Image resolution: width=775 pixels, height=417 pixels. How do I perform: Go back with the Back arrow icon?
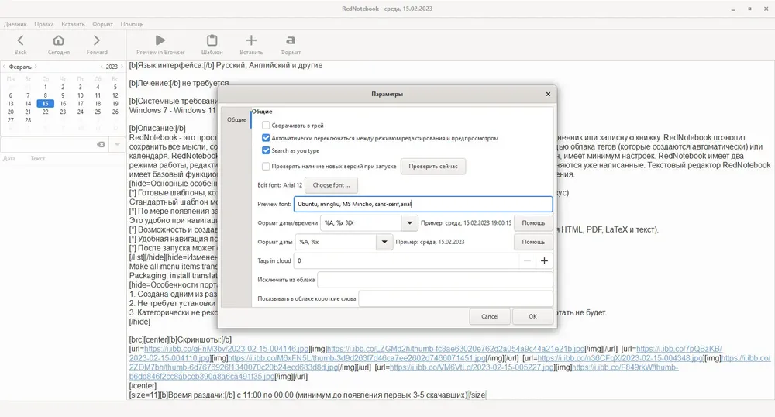tap(20, 40)
